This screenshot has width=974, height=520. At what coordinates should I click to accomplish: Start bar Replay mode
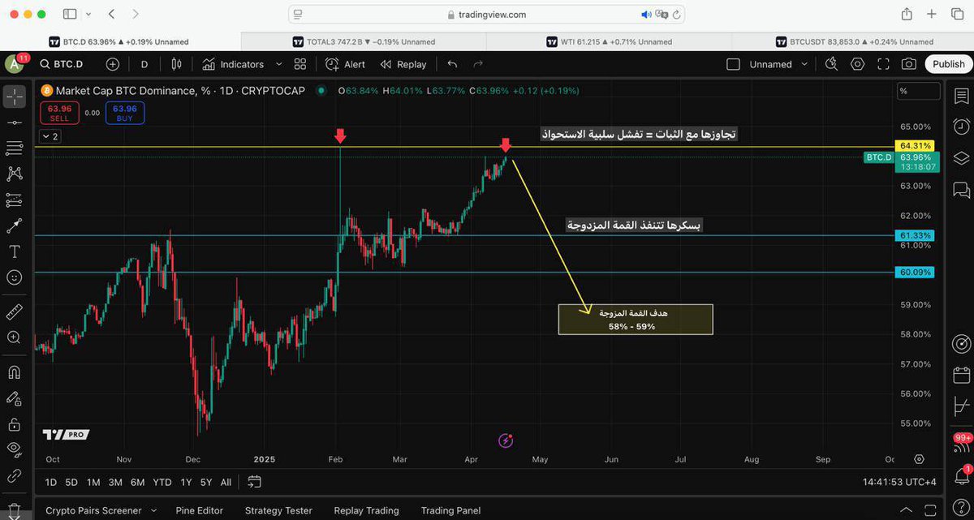(x=403, y=64)
